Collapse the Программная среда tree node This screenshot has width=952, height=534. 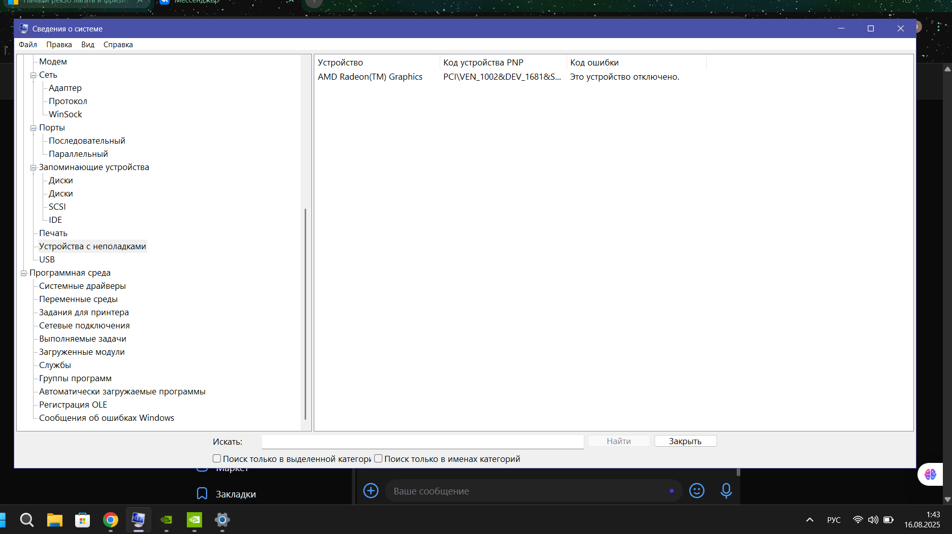click(x=23, y=273)
